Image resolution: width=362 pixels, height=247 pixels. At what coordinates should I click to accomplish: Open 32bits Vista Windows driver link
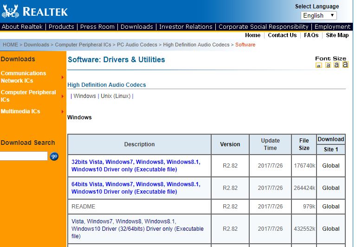[136, 165]
